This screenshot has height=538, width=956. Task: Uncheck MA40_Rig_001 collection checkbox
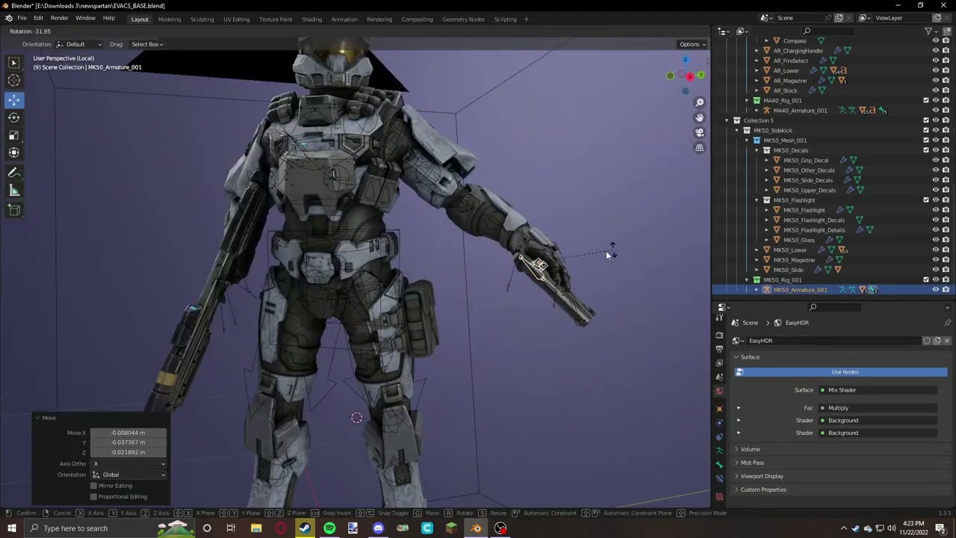click(x=926, y=100)
